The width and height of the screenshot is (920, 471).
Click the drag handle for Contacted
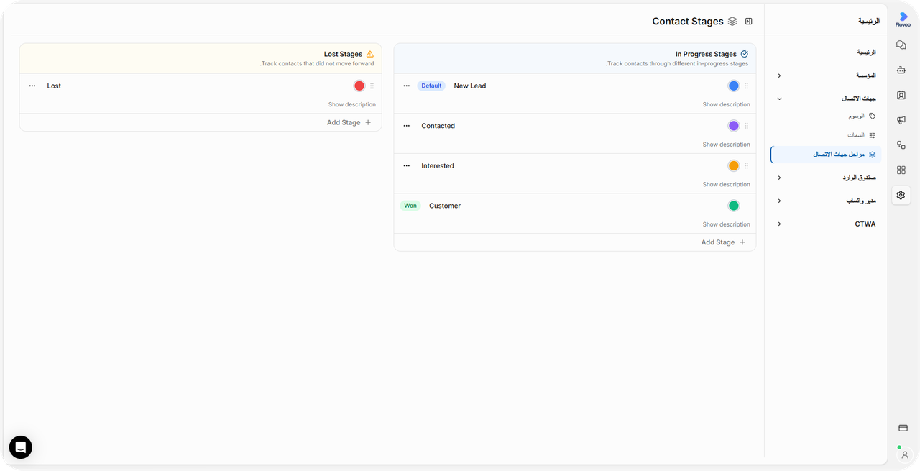(x=746, y=126)
